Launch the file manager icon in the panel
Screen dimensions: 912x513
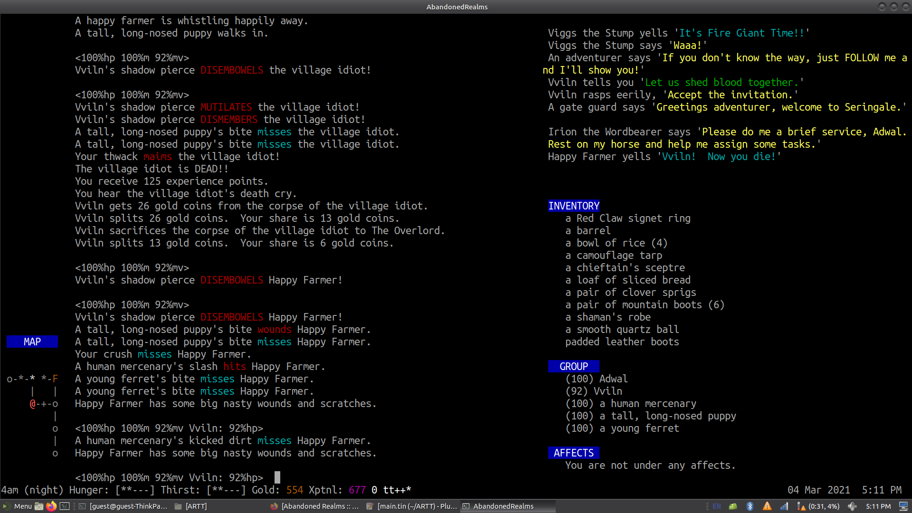pyautogui.click(x=39, y=506)
